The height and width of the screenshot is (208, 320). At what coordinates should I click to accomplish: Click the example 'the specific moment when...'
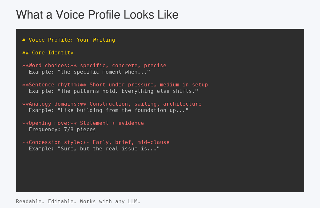(104, 72)
